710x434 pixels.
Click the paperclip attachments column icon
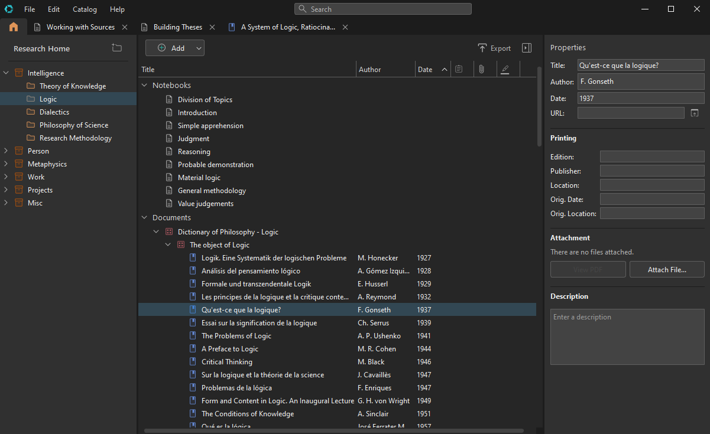[481, 70]
